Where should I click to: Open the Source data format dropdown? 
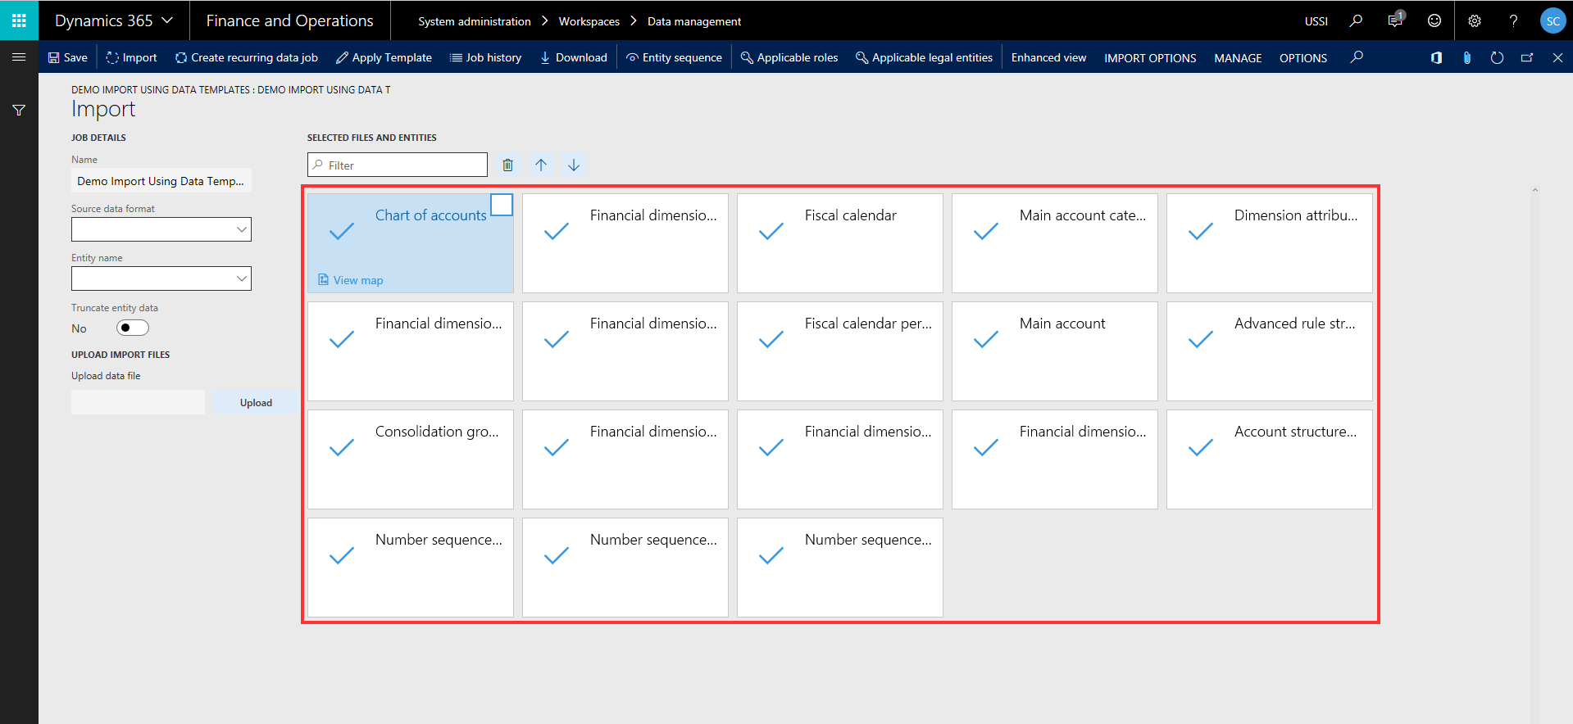[x=161, y=229]
